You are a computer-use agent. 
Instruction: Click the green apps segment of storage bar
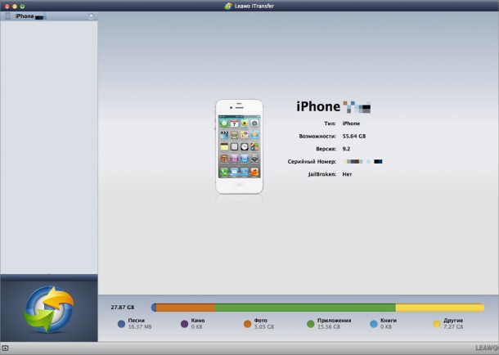point(305,308)
